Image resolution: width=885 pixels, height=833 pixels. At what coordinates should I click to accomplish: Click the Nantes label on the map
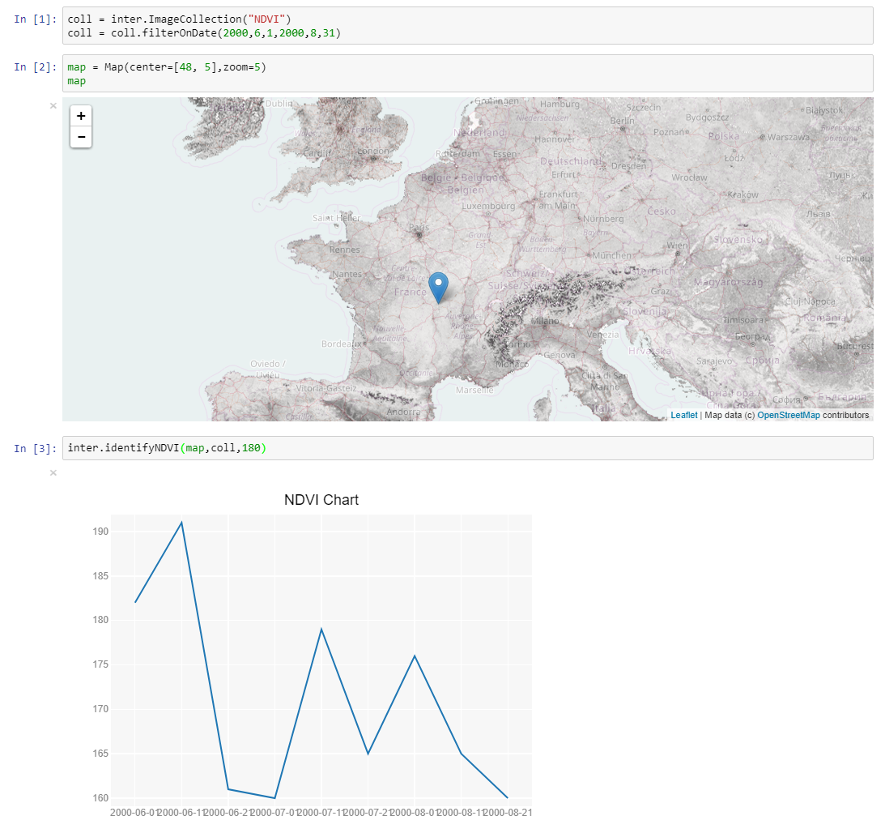[x=347, y=274]
